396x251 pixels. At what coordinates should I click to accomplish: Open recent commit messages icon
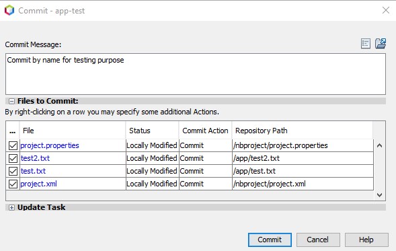pyautogui.click(x=366, y=44)
